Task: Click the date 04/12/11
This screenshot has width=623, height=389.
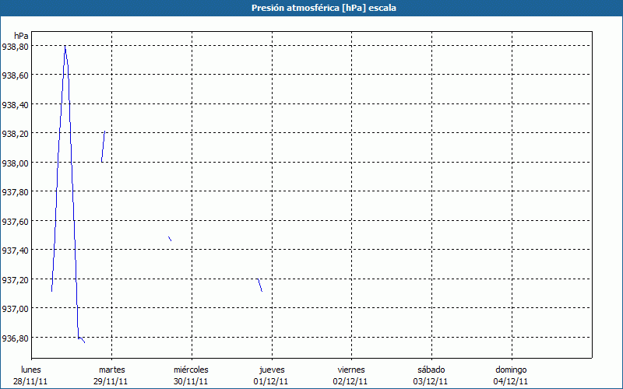Action: click(x=511, y=381)
